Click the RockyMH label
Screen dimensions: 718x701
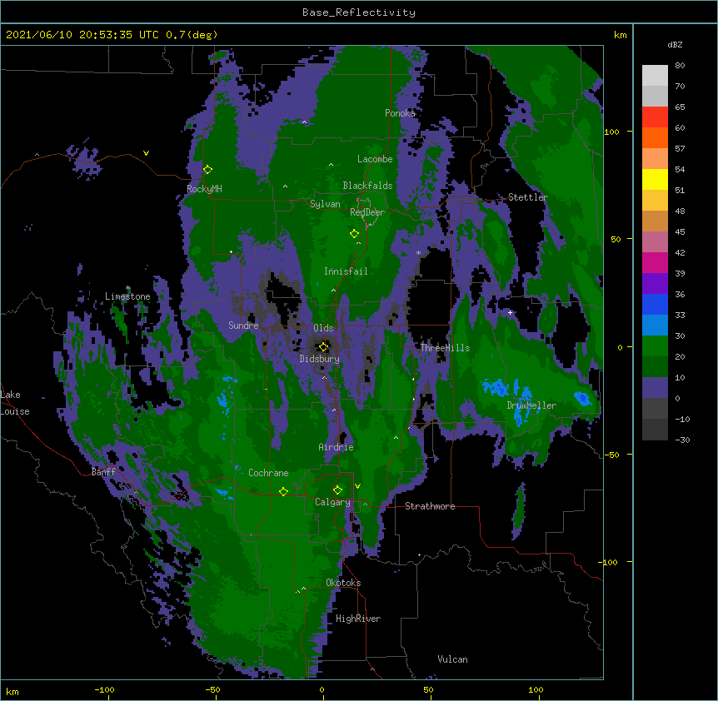(x=204, y=189)
